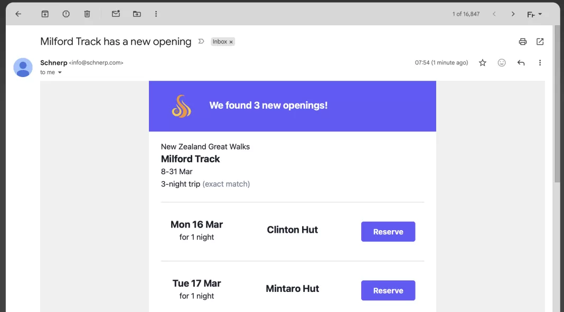Move the email to another folder

137,14
